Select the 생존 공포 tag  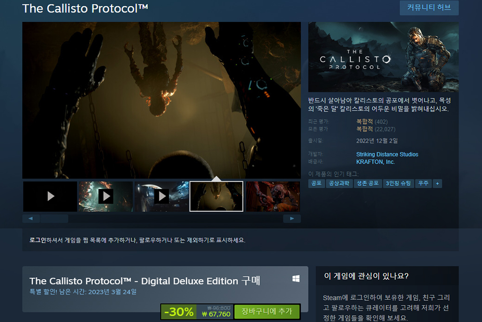pos(368,183)
